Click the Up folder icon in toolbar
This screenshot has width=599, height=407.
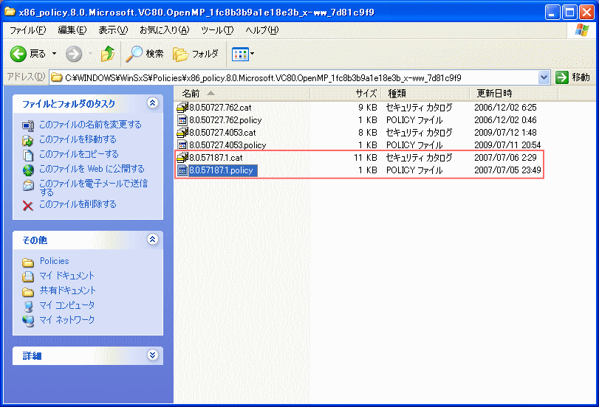pyautogui.click(x=108, y=54)
